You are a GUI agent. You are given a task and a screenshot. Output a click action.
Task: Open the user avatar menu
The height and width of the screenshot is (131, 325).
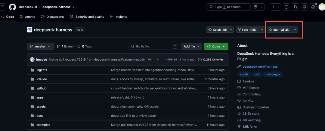click(x=322, y=7)
